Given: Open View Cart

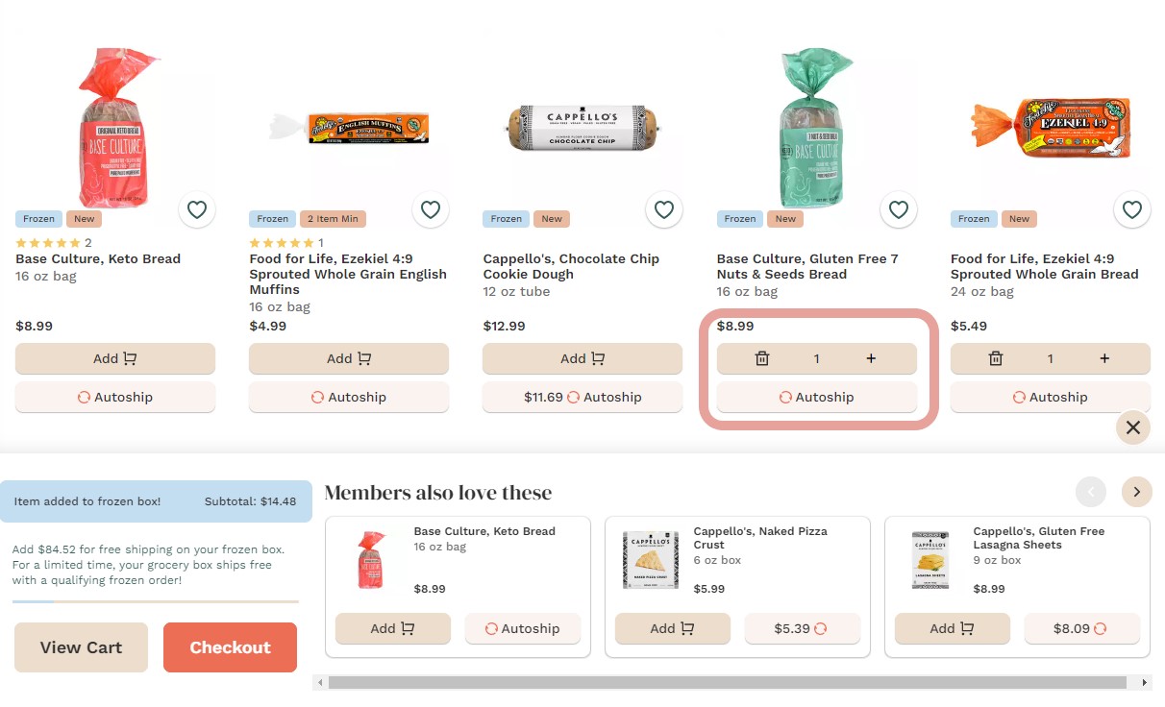Looking at the screenshot, I should pyautogui.click(x=81, y=647).
